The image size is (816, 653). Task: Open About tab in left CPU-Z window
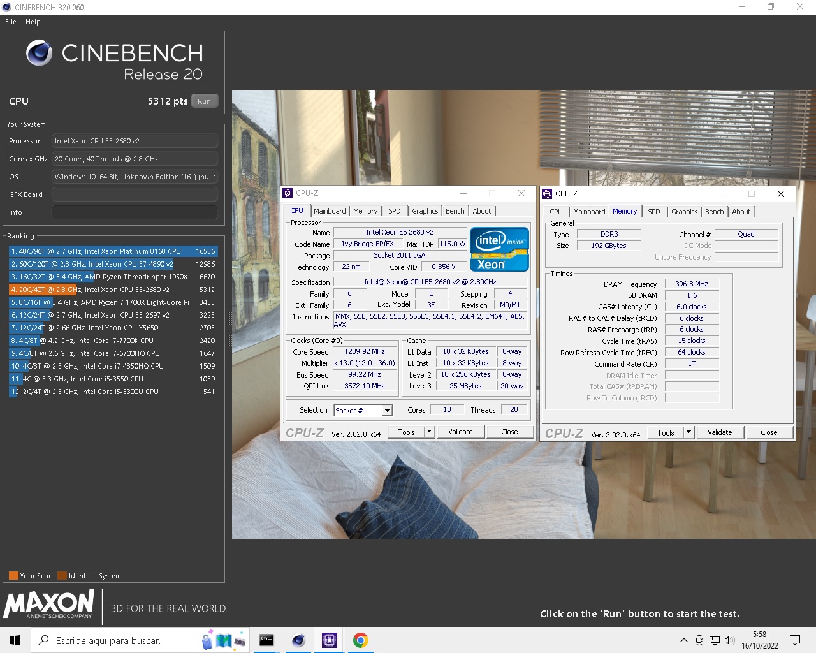482,211
